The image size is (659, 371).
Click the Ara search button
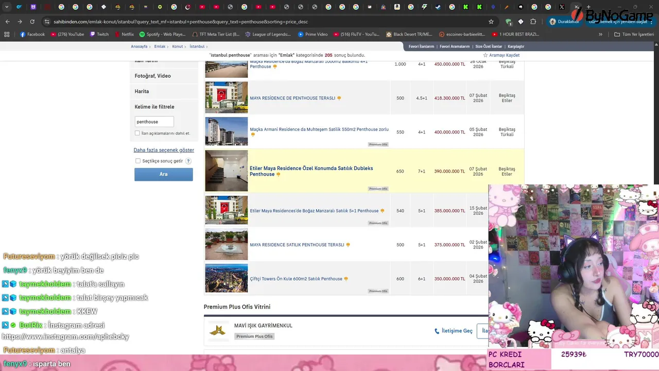pyautogui.click(x=164, y=174)
